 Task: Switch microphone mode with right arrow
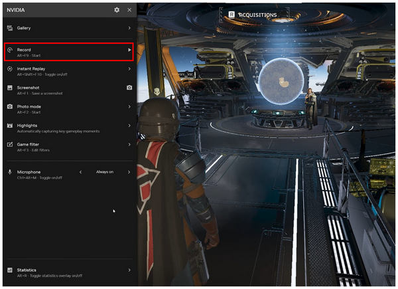[x=129, y=172]
